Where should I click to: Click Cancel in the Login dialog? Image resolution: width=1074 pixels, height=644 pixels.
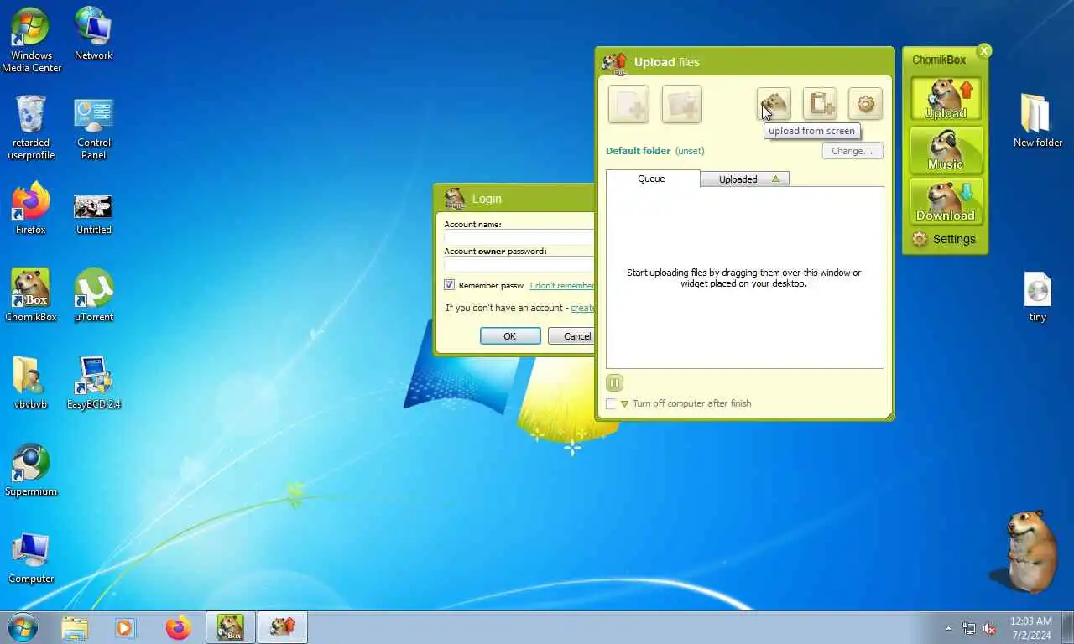(x=571, y=335)
